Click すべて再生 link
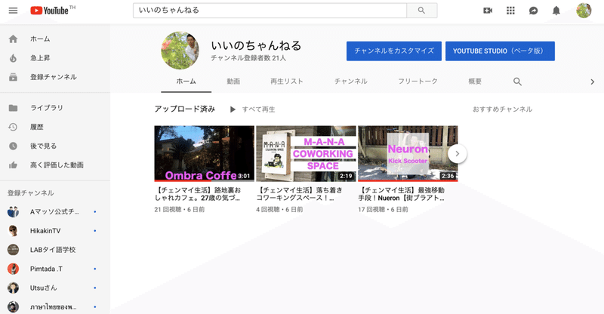604x314 pixels. [x=258, y=109]
